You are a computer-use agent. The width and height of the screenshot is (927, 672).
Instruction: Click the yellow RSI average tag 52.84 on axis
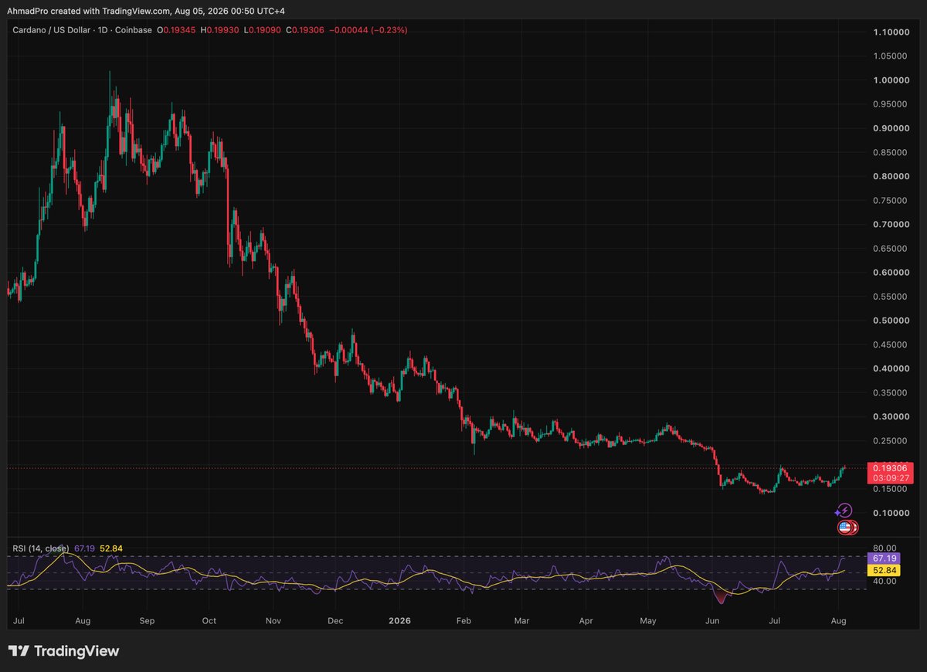point(884,570)
